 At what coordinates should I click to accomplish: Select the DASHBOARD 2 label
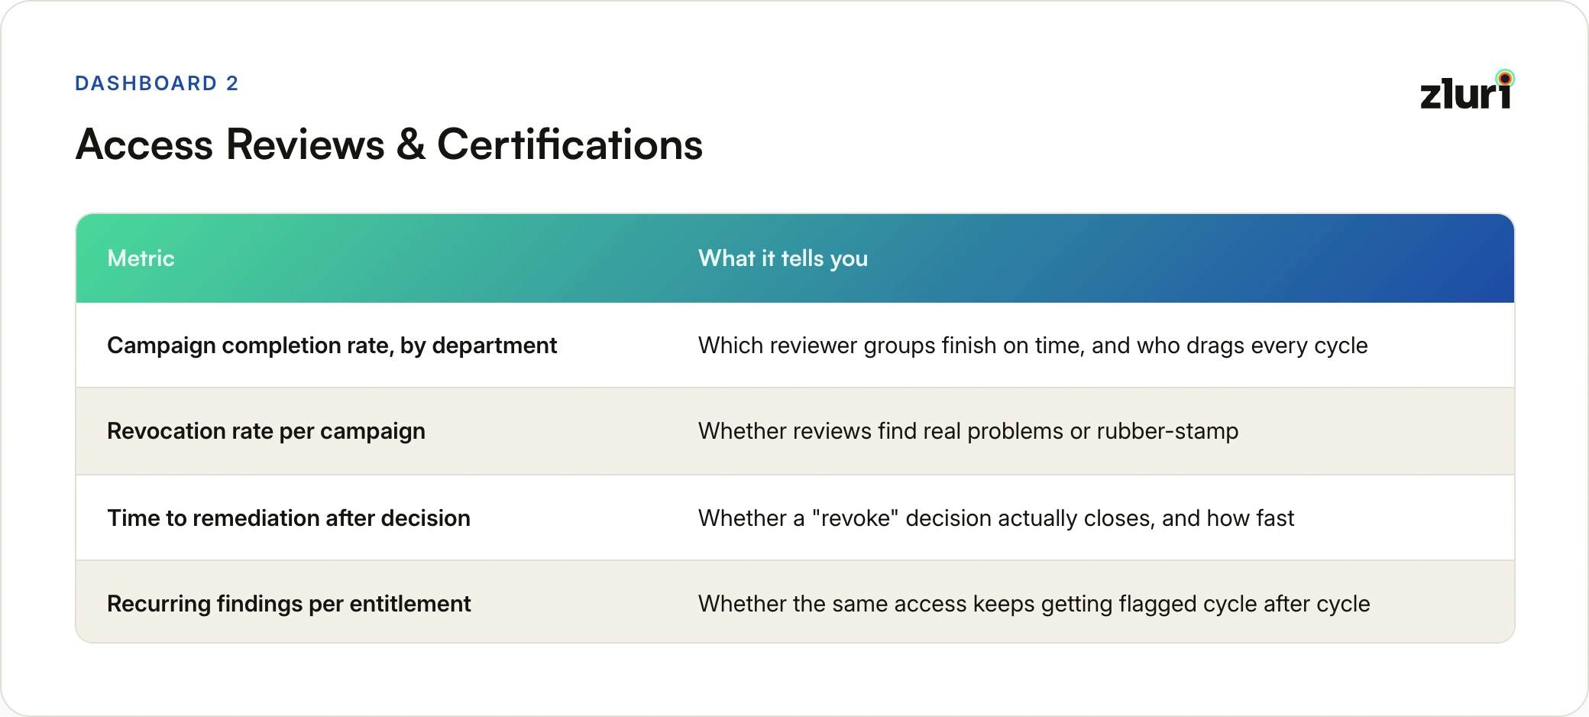coord(157,83)
